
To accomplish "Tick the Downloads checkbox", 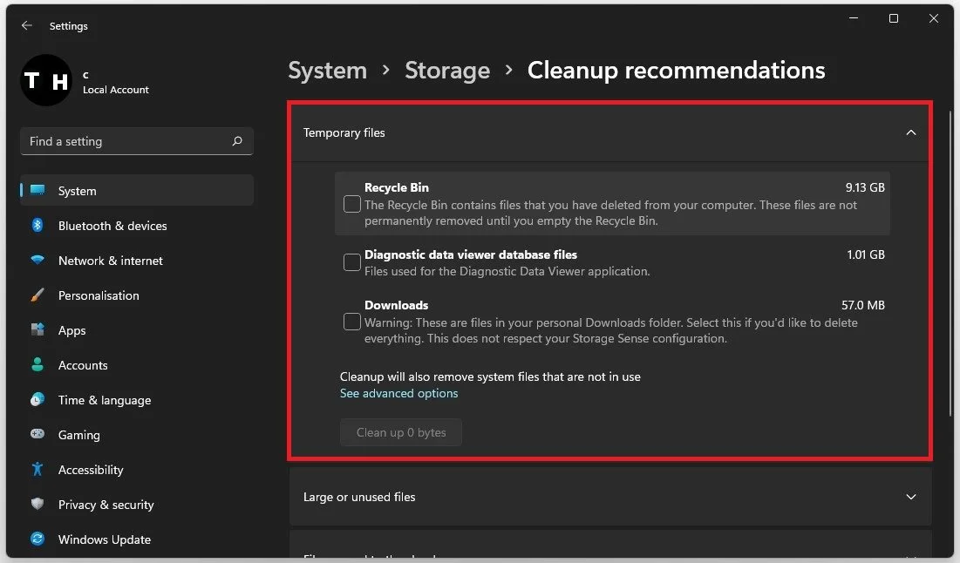I will coord(352,322).
